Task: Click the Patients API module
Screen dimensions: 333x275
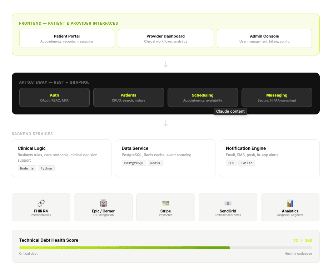Action: point(128,98)
